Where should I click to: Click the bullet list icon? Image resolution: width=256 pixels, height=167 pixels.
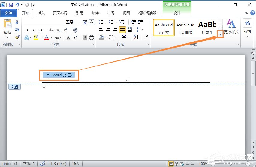[101, 22]
